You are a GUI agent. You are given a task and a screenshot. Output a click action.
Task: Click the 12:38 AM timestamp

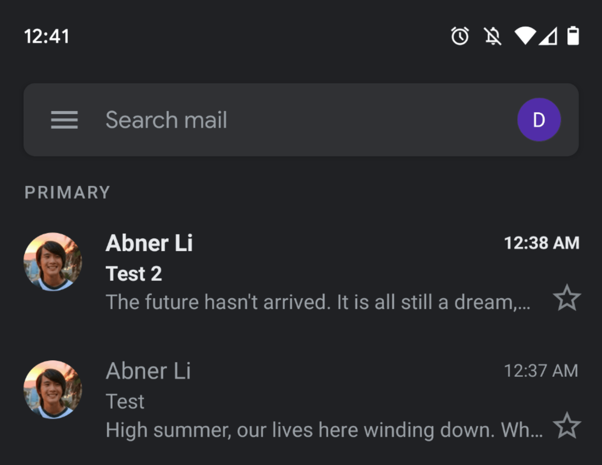[x=542, y=243]
